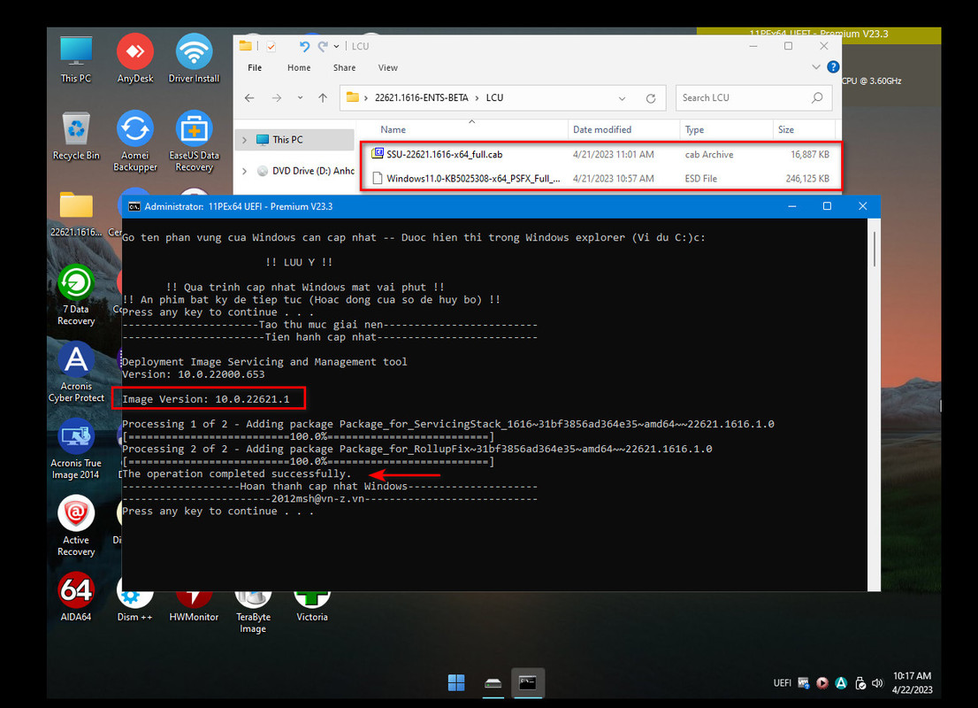Go back in Explorer navigation
This screenshot has height=708, width=978.
point(249,97)
